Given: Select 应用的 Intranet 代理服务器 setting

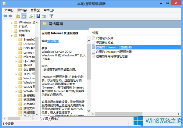Looking at the screenshot, I should [x=114, y=52].
